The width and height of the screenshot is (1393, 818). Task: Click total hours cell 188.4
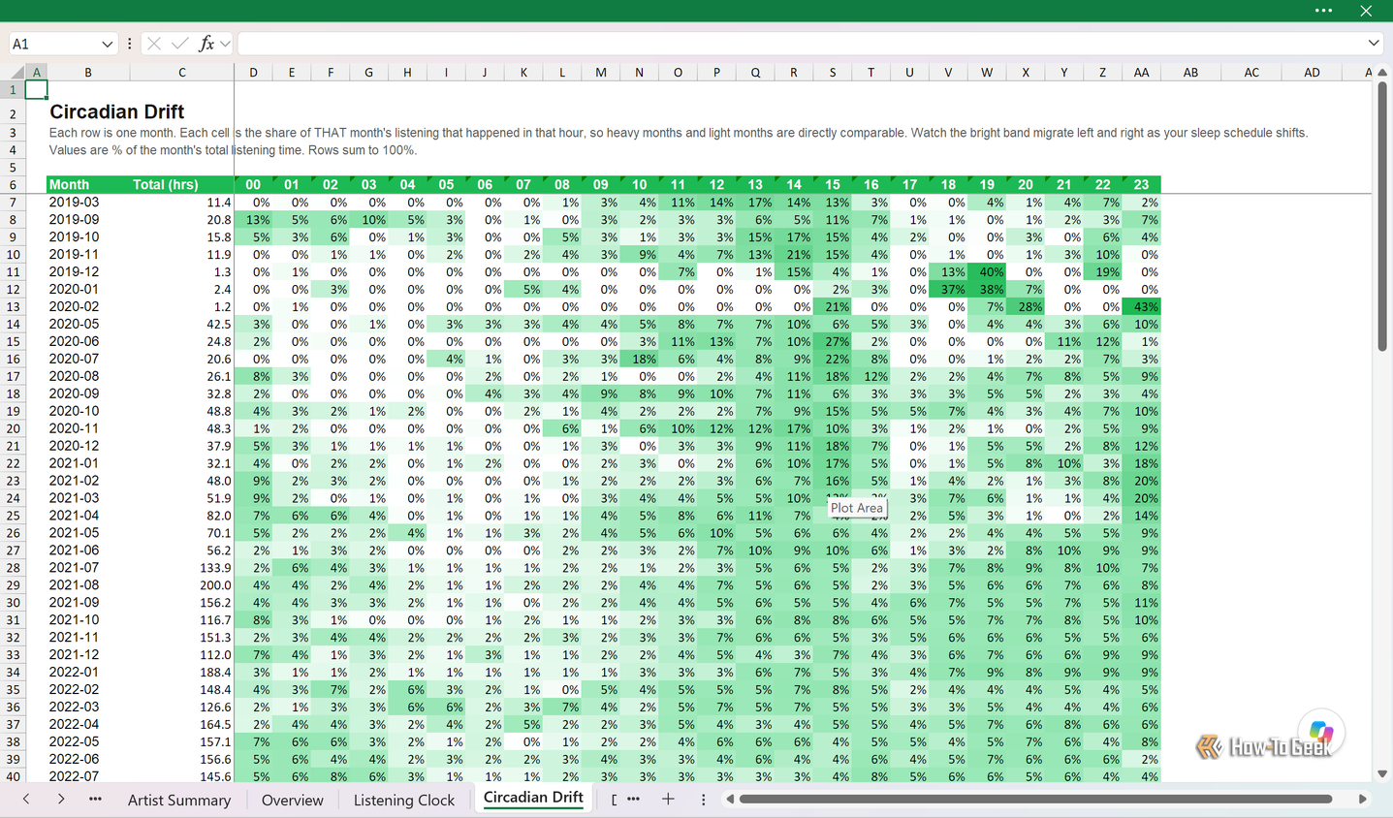pyautogui.click(x=181, y=672)
